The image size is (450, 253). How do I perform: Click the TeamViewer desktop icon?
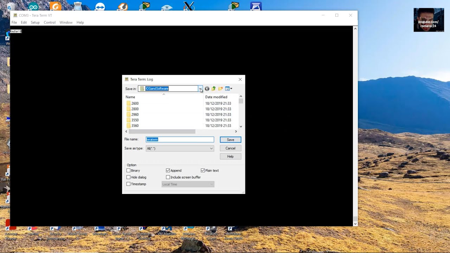(x=100, y=6)
